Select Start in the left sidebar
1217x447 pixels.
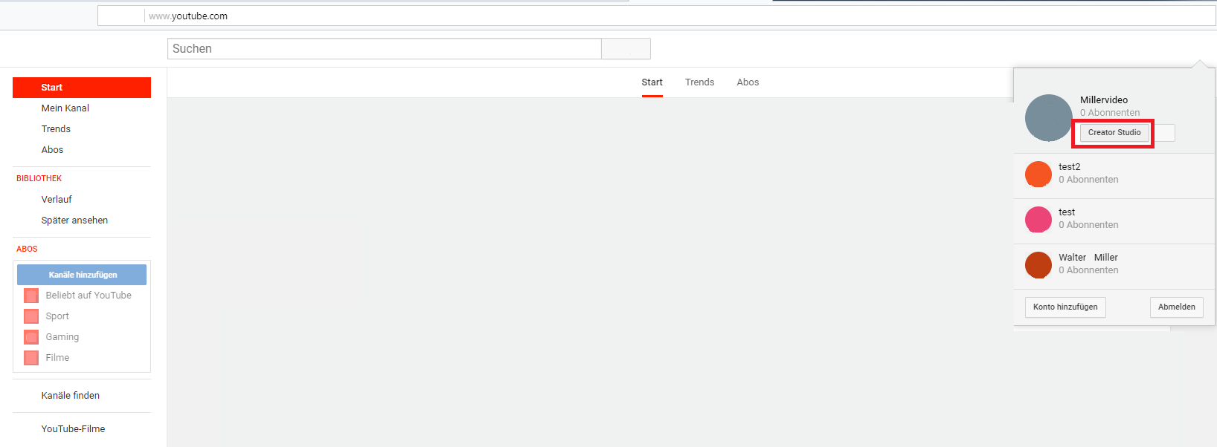82,88
